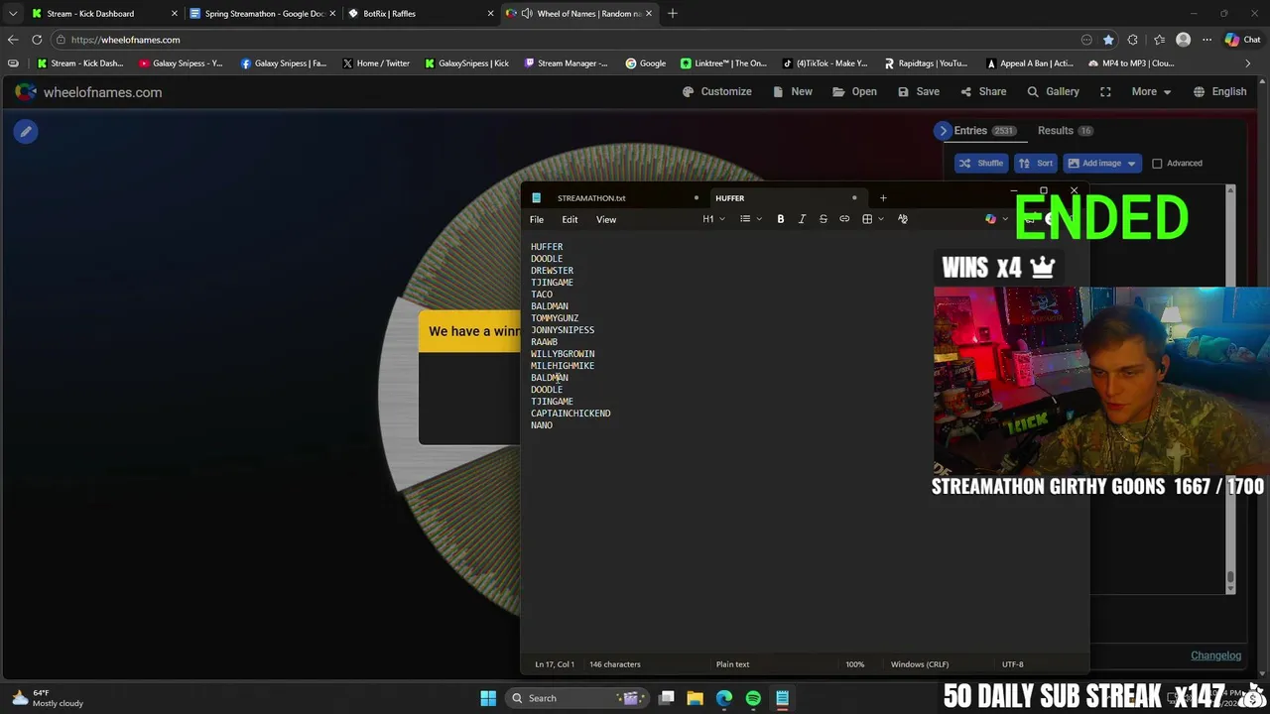Viewport: 1270px width, 714px height.
Task: Open browser profile avatar
Action: pyautogui.click(x=1183, y=40)
